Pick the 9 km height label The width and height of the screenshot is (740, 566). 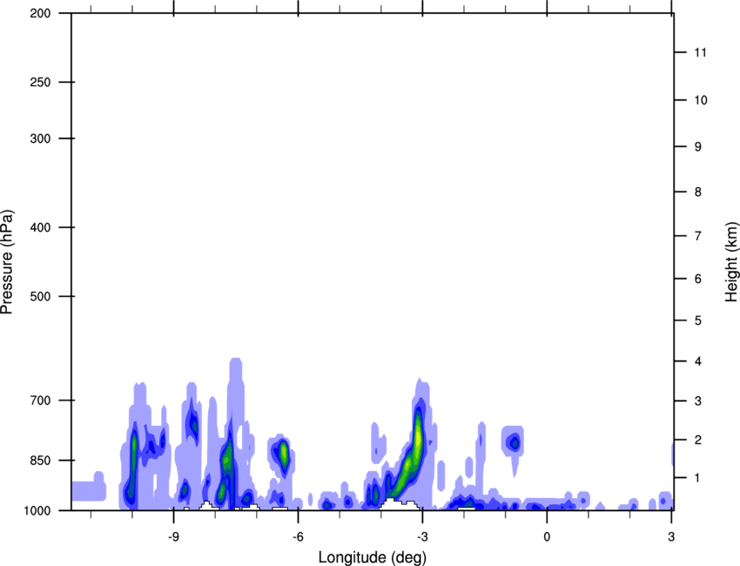click(x=698, y=147)
